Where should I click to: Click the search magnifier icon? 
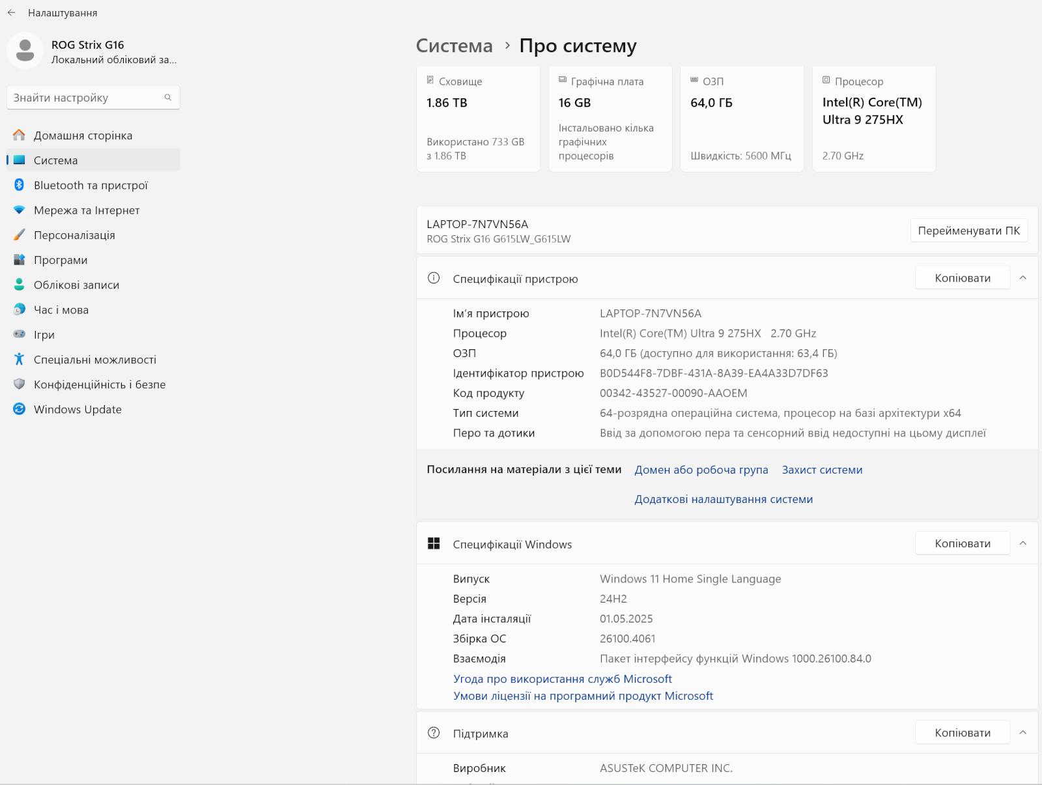pos(168,97)
